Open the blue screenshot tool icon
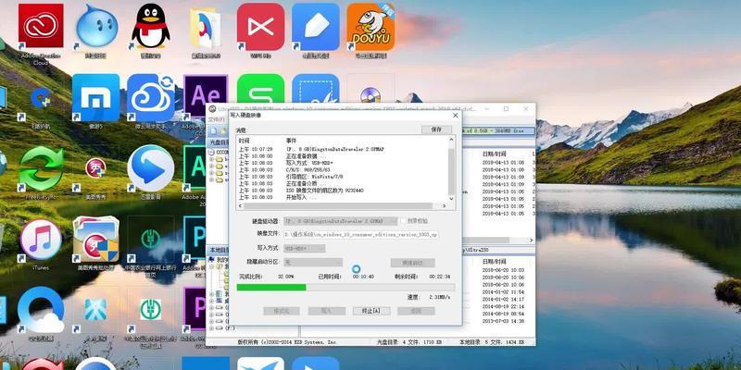 pos(316,88)
